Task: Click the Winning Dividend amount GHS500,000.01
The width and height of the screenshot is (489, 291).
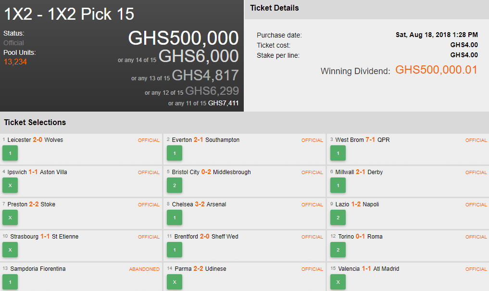Action: pos(436,70)
